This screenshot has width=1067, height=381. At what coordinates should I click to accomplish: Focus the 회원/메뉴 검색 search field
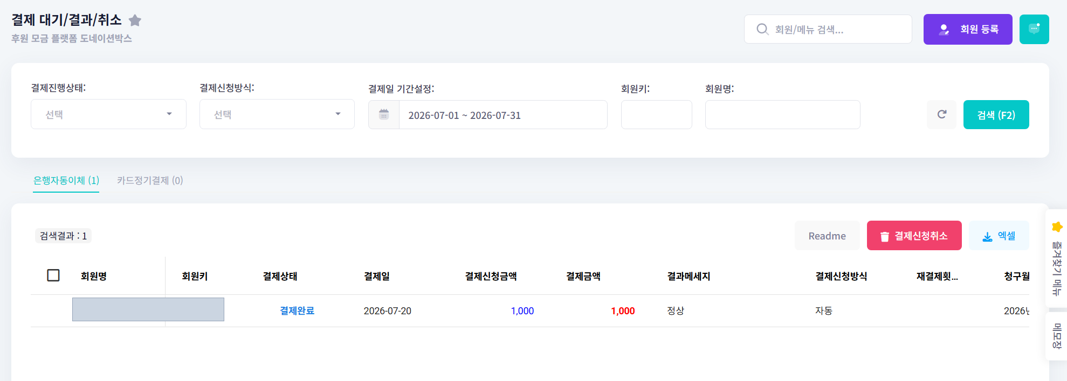pyautogui.click(x=828, y=29)
